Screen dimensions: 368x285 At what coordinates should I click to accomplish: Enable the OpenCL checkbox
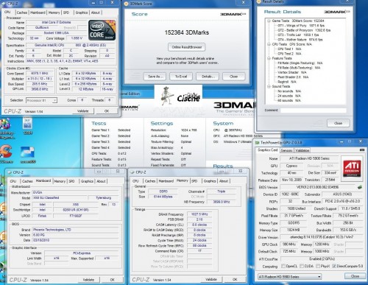pos(283,266)
